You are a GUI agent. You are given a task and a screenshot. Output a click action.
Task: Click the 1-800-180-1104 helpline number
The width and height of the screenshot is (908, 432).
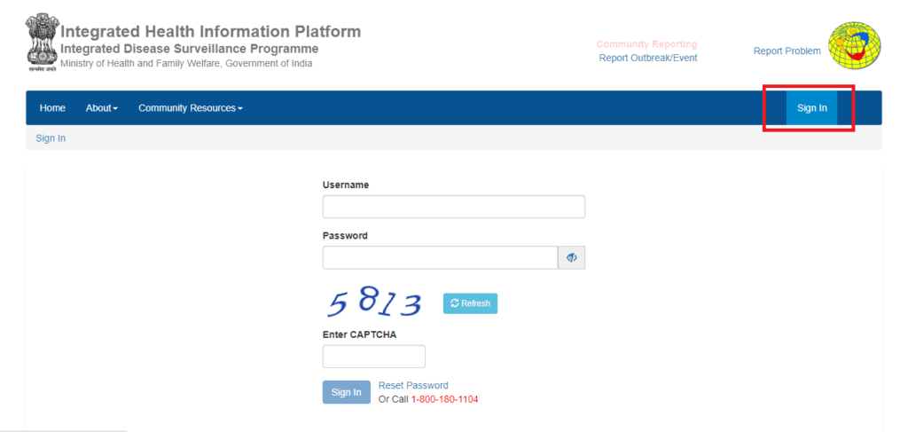point(445,399)
